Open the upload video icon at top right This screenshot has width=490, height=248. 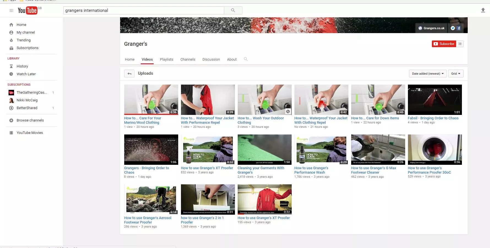(483, 10)
